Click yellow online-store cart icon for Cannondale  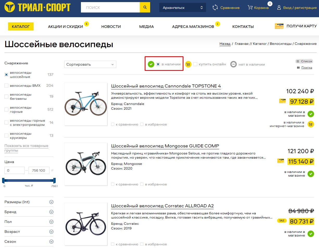[311, 124]
